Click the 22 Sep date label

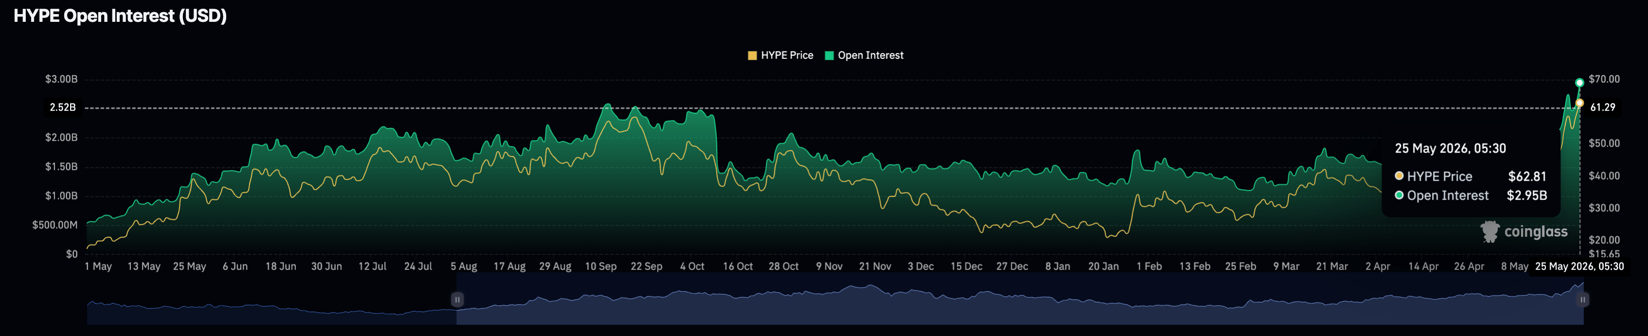(646, 267)
